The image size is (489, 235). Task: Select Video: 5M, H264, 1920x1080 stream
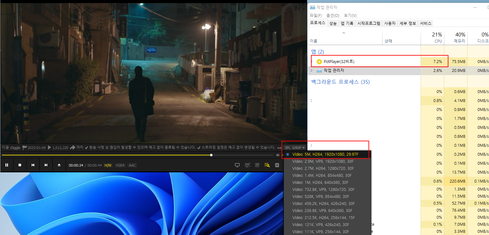(327, 154)
